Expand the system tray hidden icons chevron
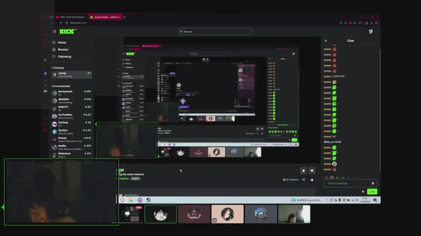Image resolution: width=421 pixels, height=236 pixels. point(327,200)
